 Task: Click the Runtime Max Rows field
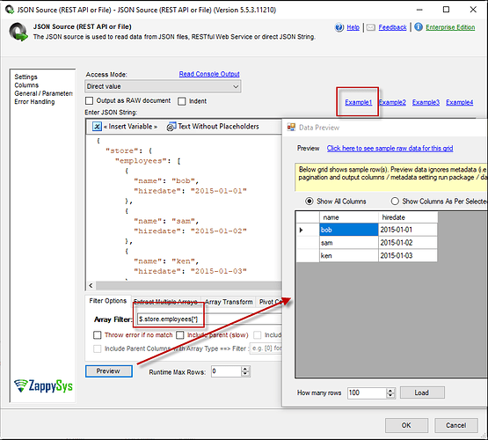pyautogui.click(x=226, y=371)
